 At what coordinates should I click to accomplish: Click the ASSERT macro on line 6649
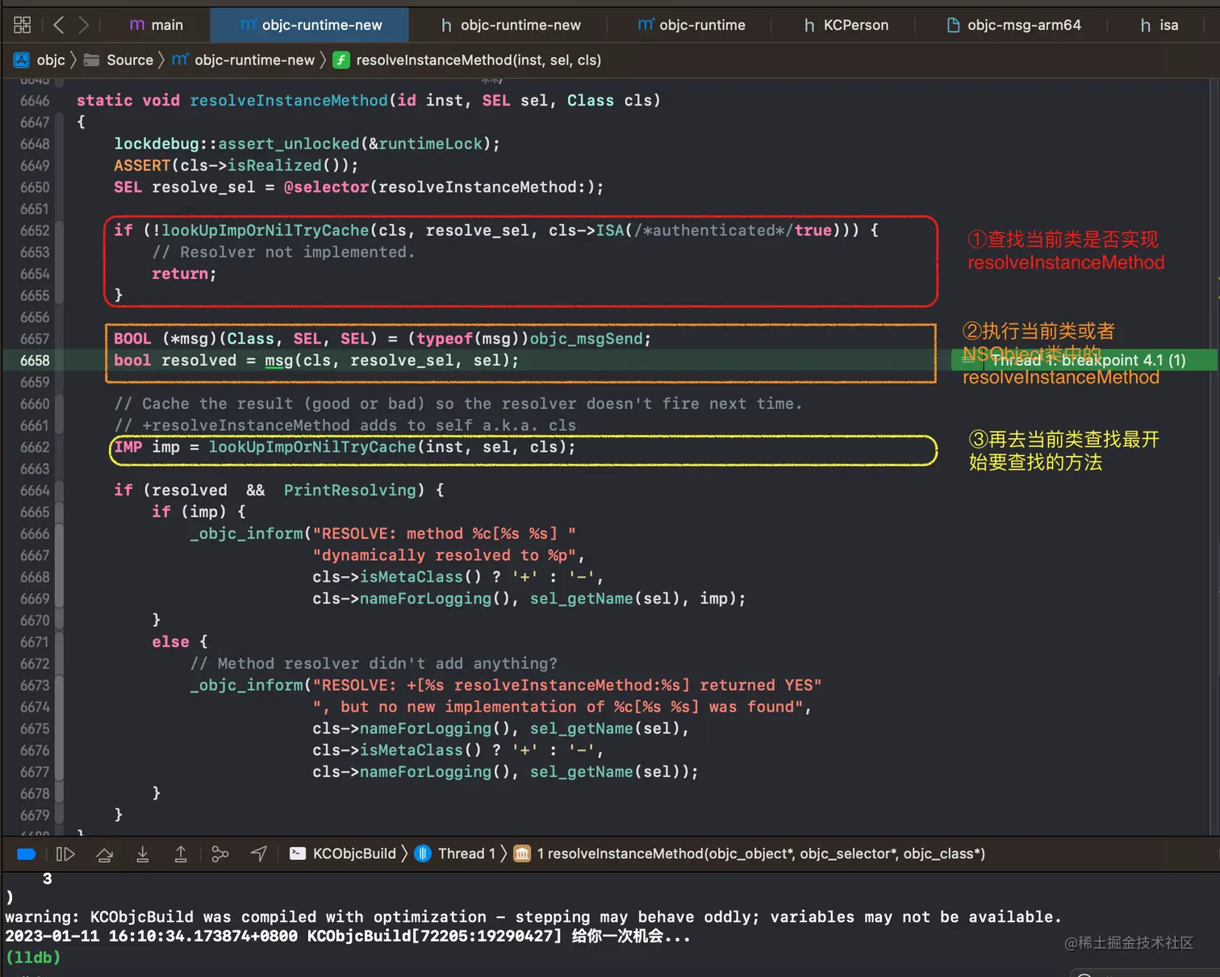142,165
